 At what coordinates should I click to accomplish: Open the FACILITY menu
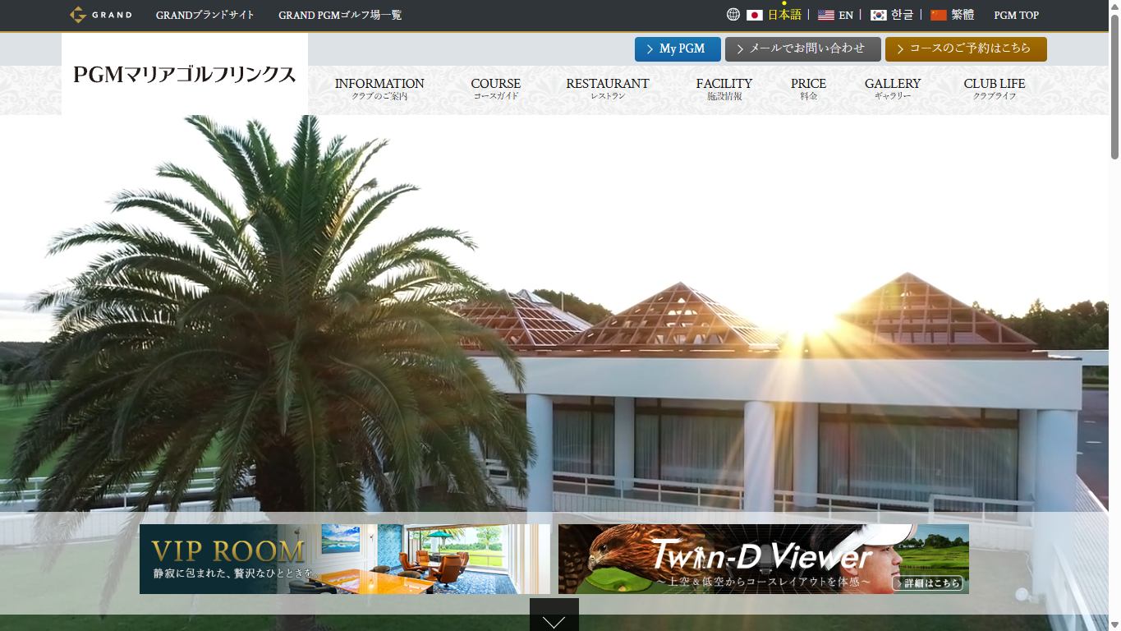[724, 89]
